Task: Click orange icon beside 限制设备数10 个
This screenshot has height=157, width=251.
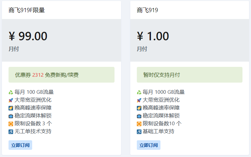Action: (139, 124)
